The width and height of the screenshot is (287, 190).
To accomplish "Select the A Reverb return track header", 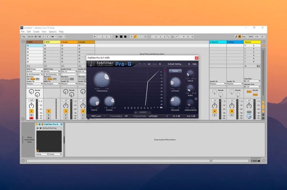I will 218,42.
